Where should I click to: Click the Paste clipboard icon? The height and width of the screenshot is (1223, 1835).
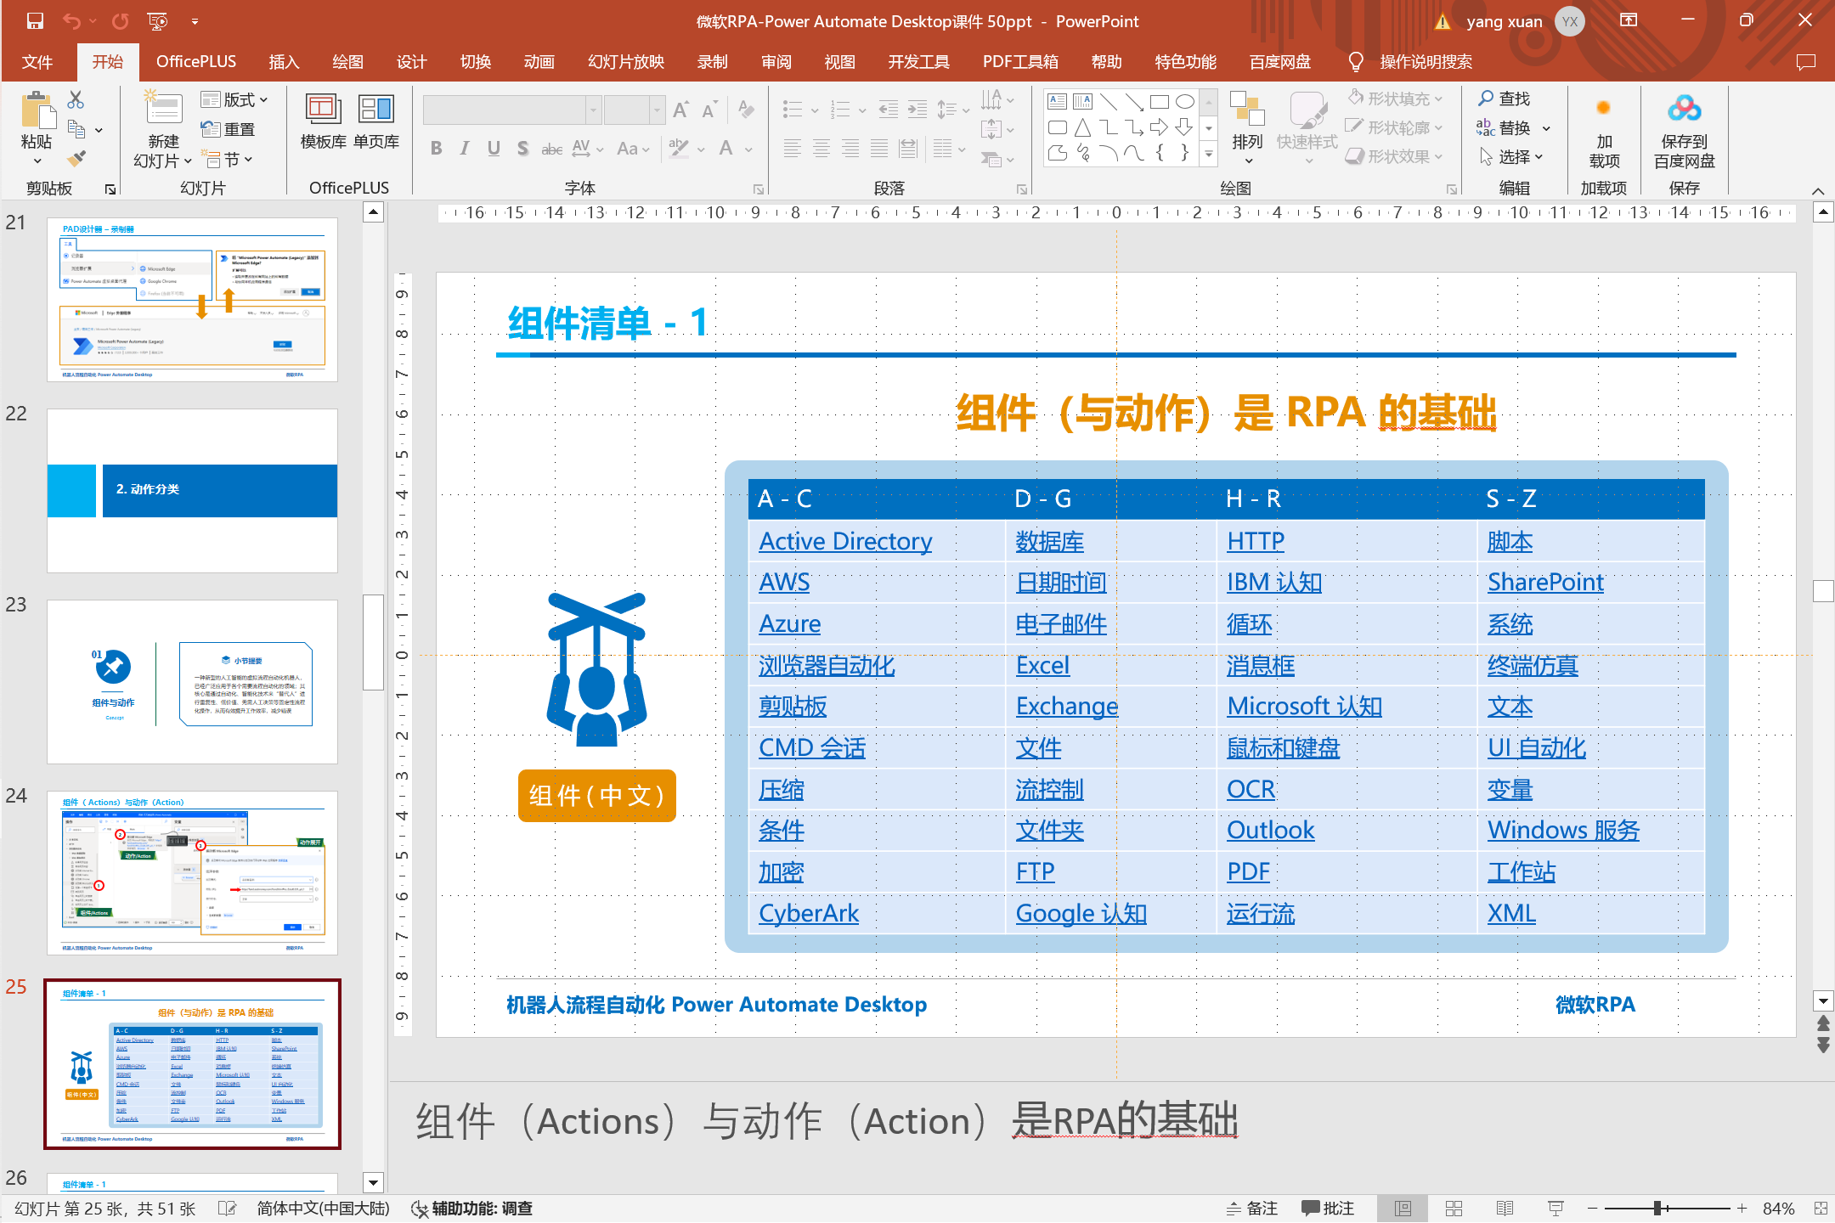[x=37, y=112]
